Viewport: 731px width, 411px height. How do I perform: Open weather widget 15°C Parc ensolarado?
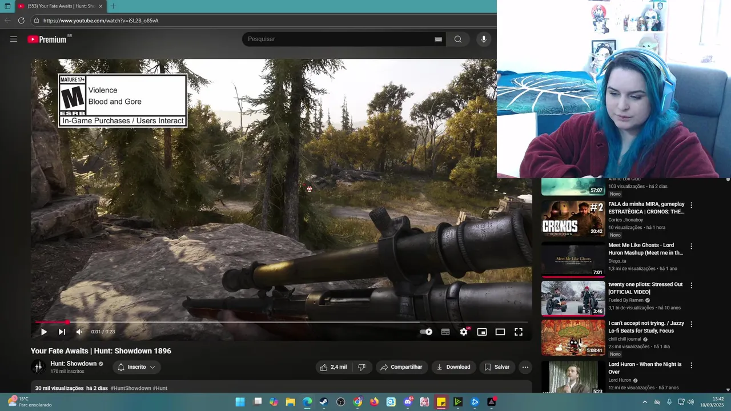[x=29, y=402]
